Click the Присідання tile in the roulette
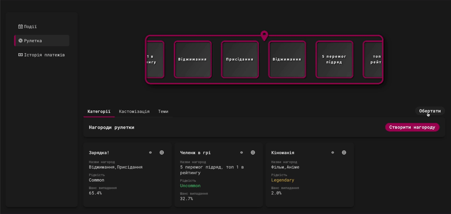 pyautogui.click(x=240, y=59)
